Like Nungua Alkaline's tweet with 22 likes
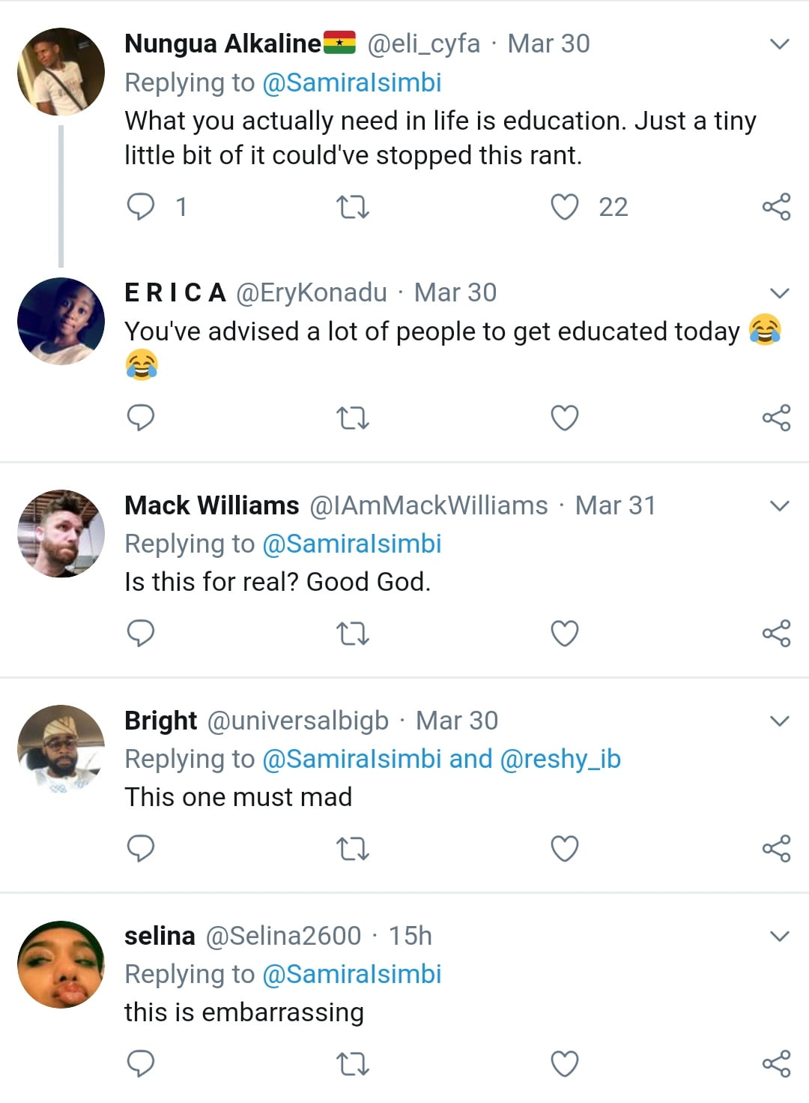 click(565, 207)
